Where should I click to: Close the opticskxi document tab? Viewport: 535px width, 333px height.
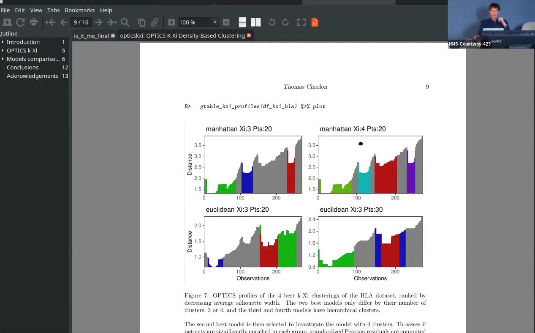tap(249, 35)
